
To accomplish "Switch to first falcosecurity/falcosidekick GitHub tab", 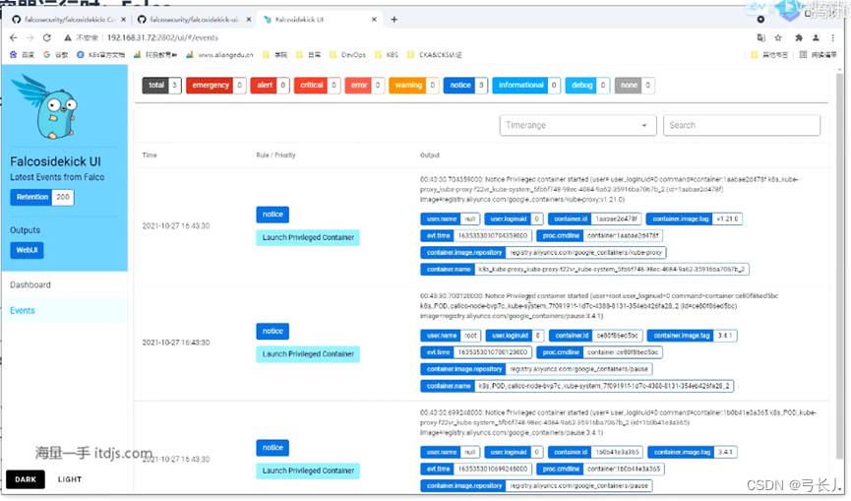I will [68, 20].
